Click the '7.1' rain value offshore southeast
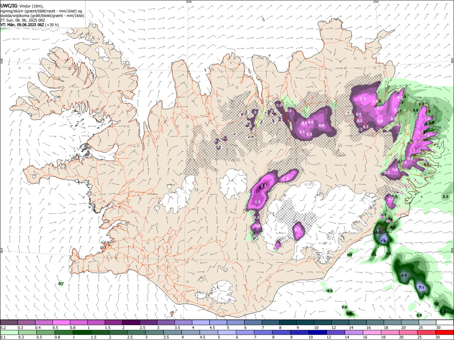This screenshot has height=340, width=454. pos(421,288)
